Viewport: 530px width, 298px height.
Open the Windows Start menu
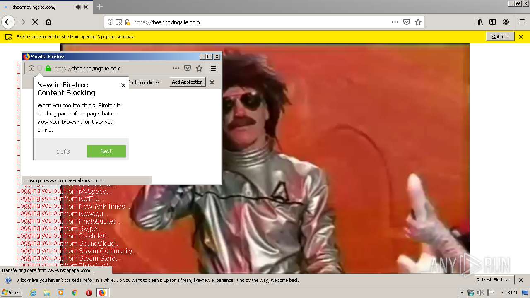pyautogui.click(x=12, y=293)
